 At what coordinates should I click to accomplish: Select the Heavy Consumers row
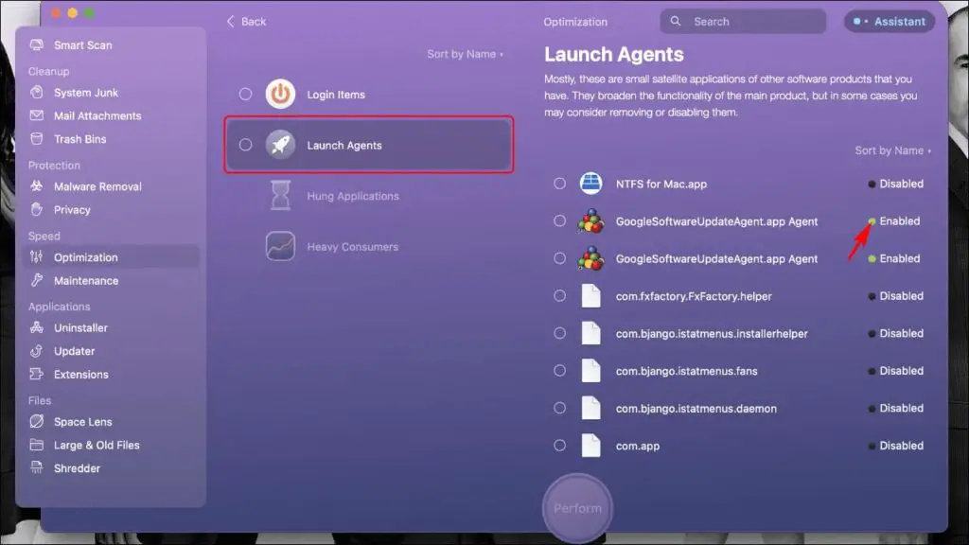(368, 246)
